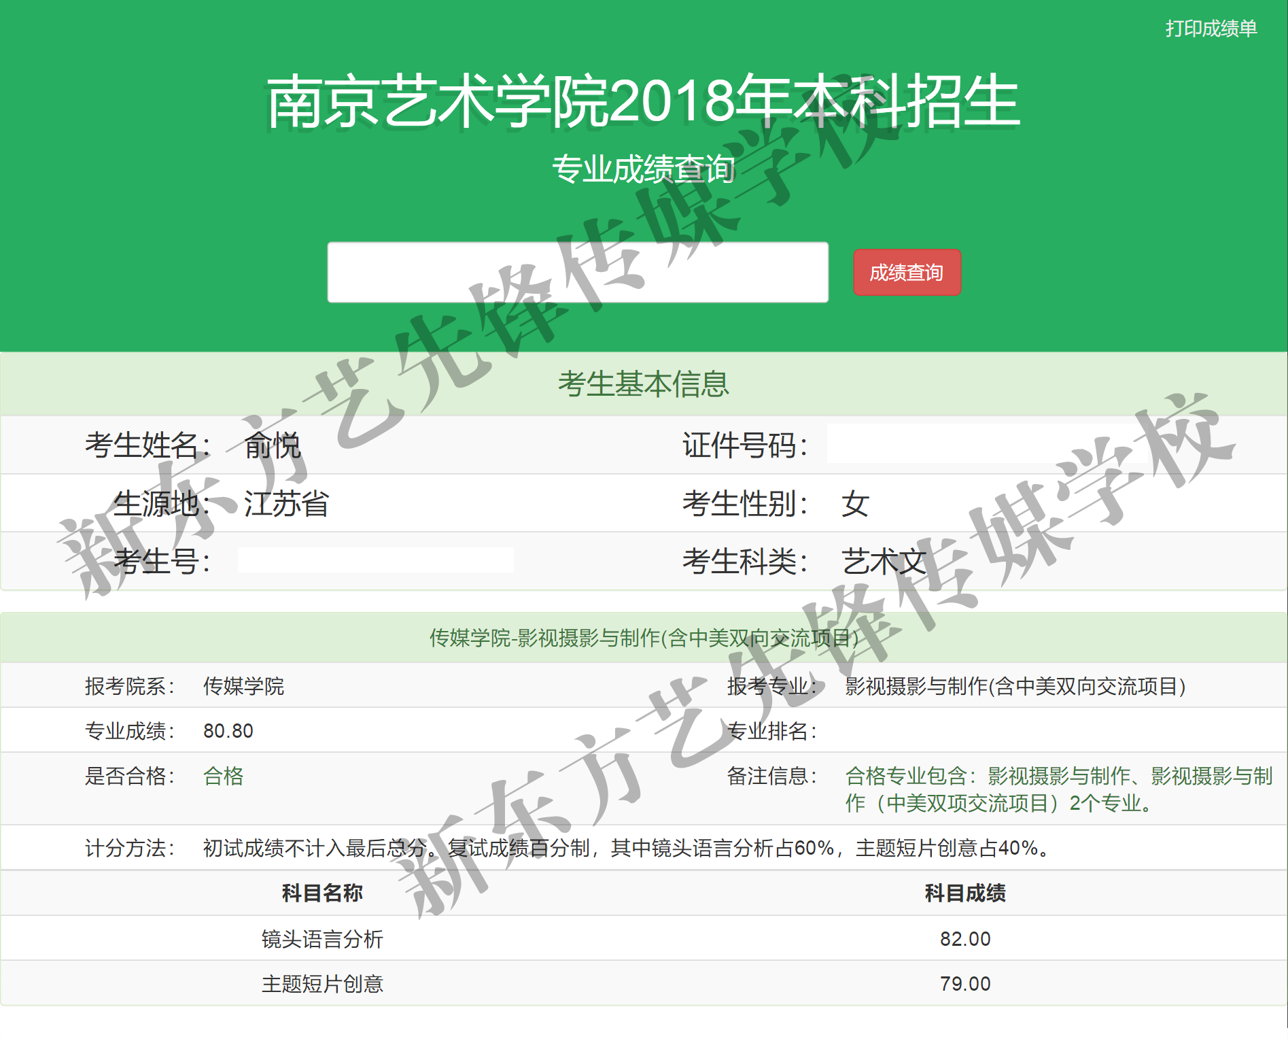Click the 传媒学院-影视摄影与制作 panel heading
The image size is (1288, 1041).
click(644, 638)
